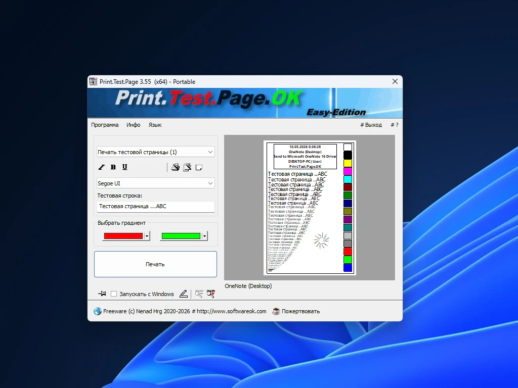Click the zoom out magnifier icon
Screen dimensions: 518x388
click(199, 294)
